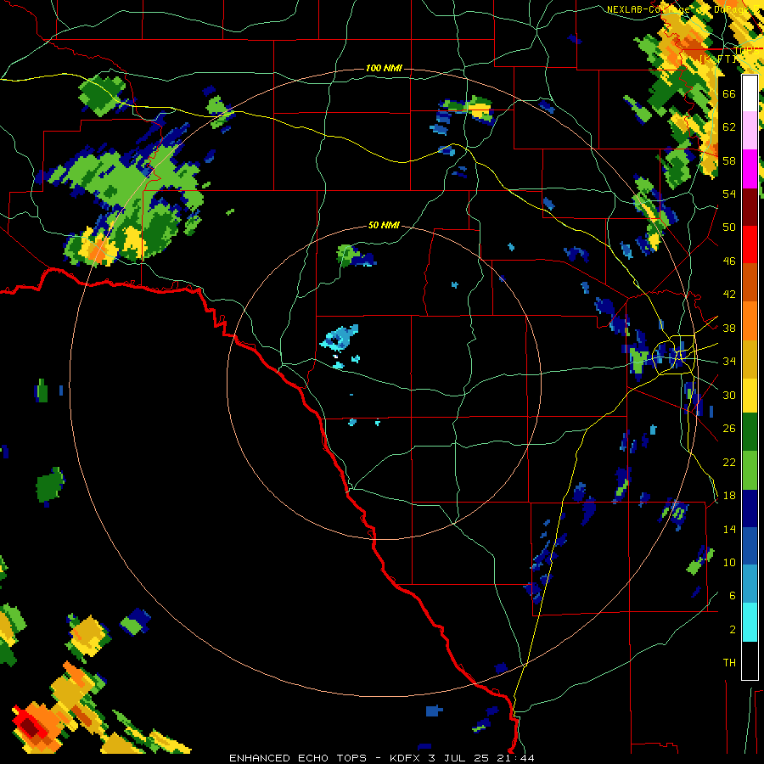764x764 pixels.
Task: Click the legend value 30
Action: (729, 395)
